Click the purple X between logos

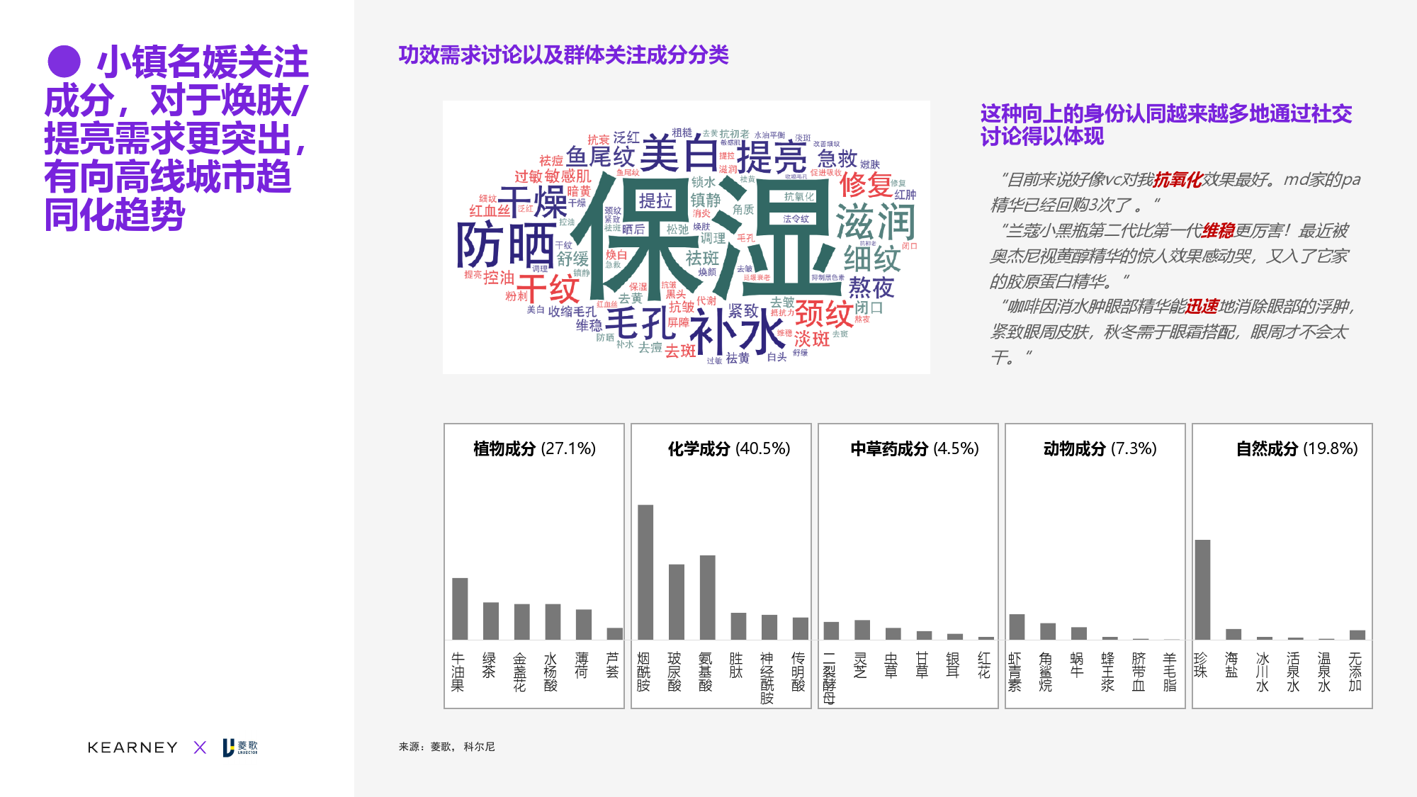coord(200,747)
